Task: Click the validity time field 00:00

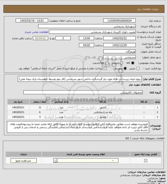Action: tap(86, 45)
